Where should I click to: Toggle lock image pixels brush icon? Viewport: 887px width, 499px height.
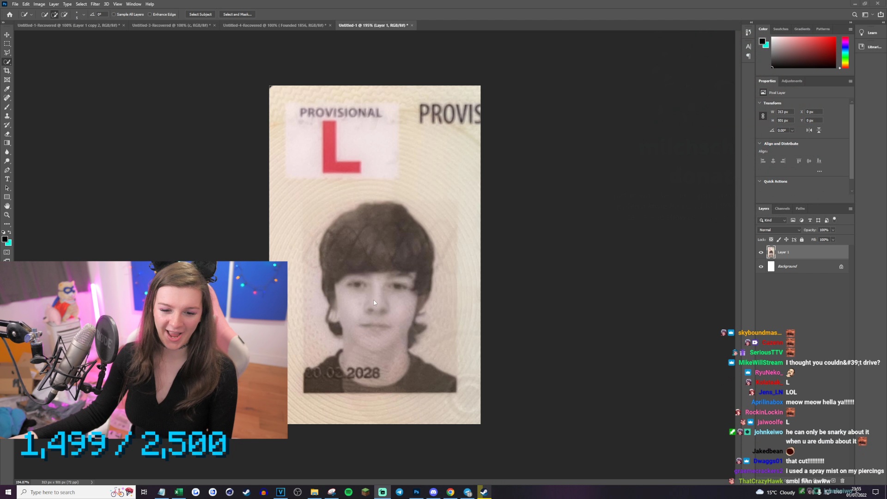click(x=779, y=239)
